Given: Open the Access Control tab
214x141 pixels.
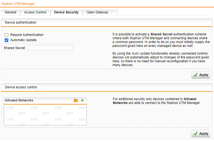Looking at the screenshot, I should pos(35,12).
